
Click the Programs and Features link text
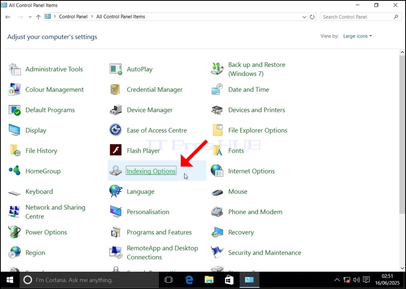[x=159, y=232]
